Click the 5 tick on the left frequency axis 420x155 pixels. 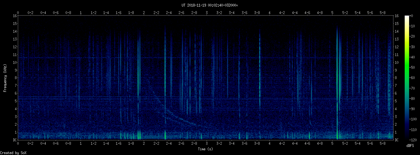click(x=15, y=101)
